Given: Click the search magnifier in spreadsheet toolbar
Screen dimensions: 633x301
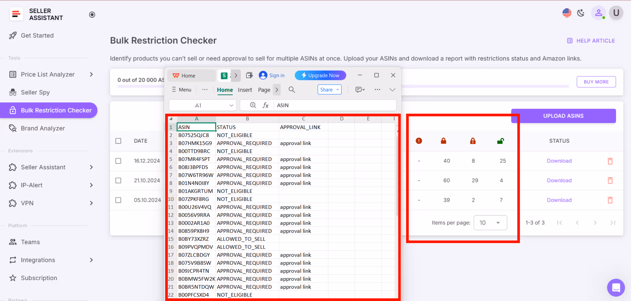Looking at the screenshot, I should tap(292, 90).
